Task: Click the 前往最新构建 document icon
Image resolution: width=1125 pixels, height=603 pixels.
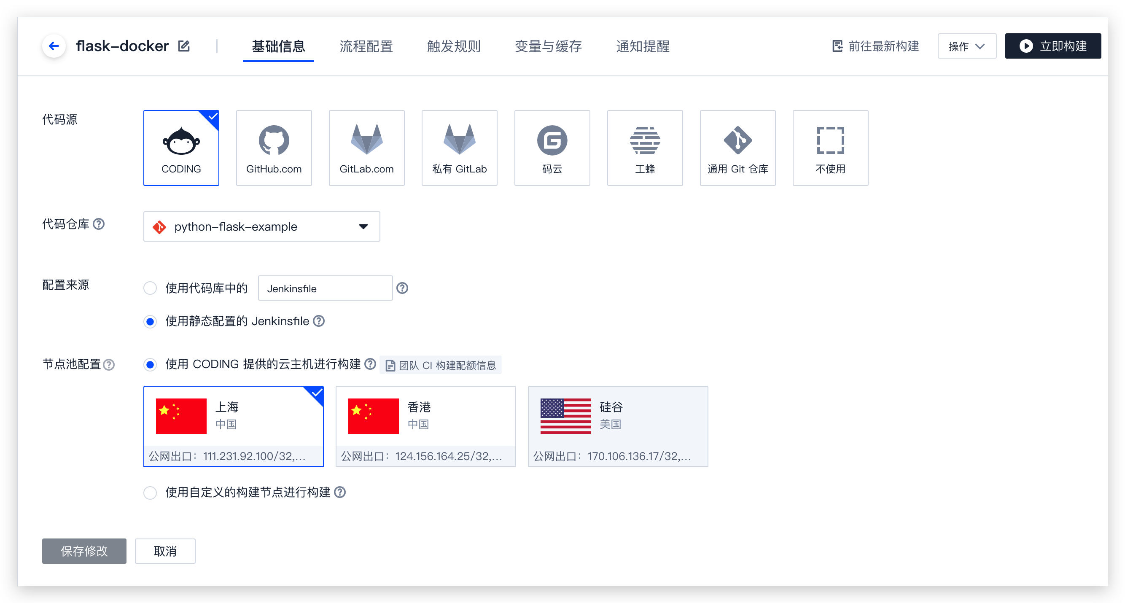Action: pyautogui.click(x=837, y=46)
